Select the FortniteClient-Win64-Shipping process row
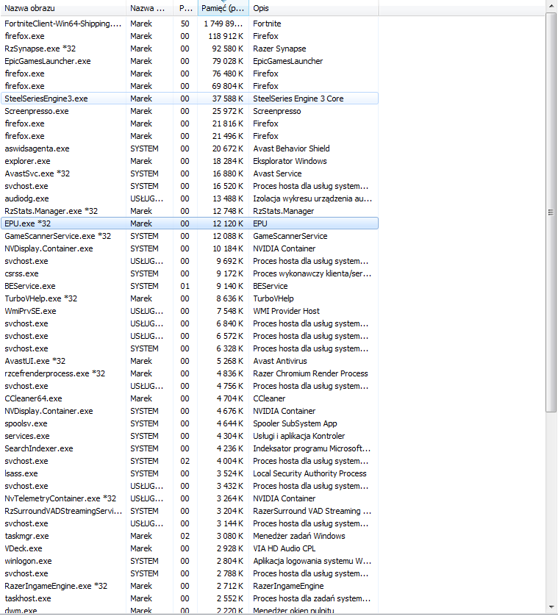558x616 pixels. [190, 24]
